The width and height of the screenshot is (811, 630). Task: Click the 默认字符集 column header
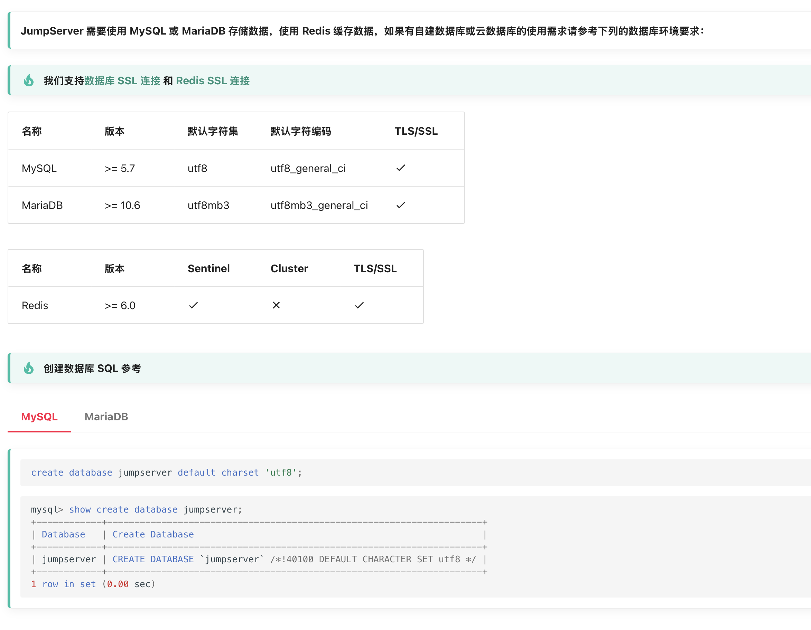pos(212,131)
